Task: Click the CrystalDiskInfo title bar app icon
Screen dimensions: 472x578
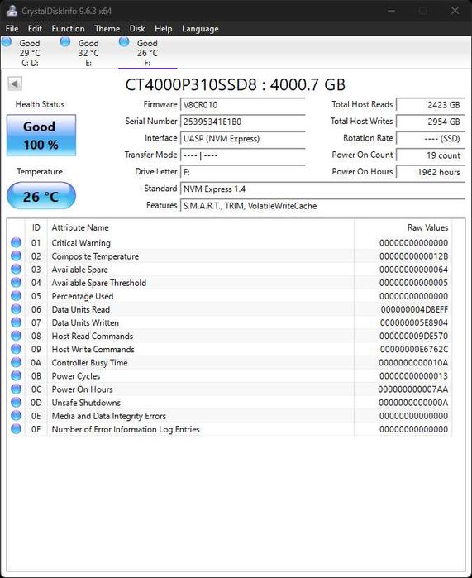Action: pos(12,11)
